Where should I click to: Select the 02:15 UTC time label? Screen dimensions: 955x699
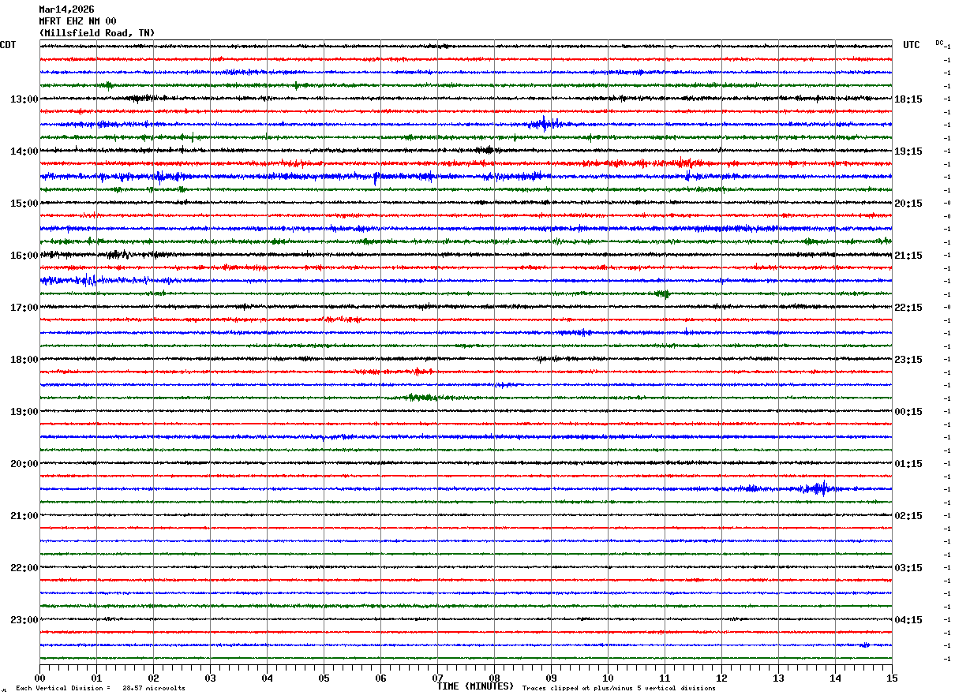click(x=908, y=516)
